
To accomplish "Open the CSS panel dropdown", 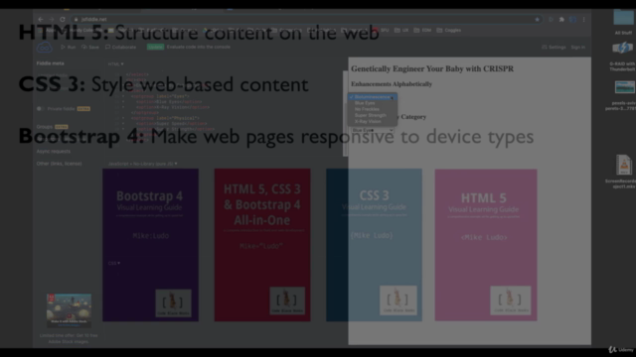I will [114, 264].
